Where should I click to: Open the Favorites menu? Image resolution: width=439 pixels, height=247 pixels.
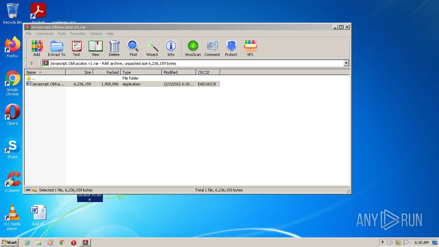click(78, 34)
